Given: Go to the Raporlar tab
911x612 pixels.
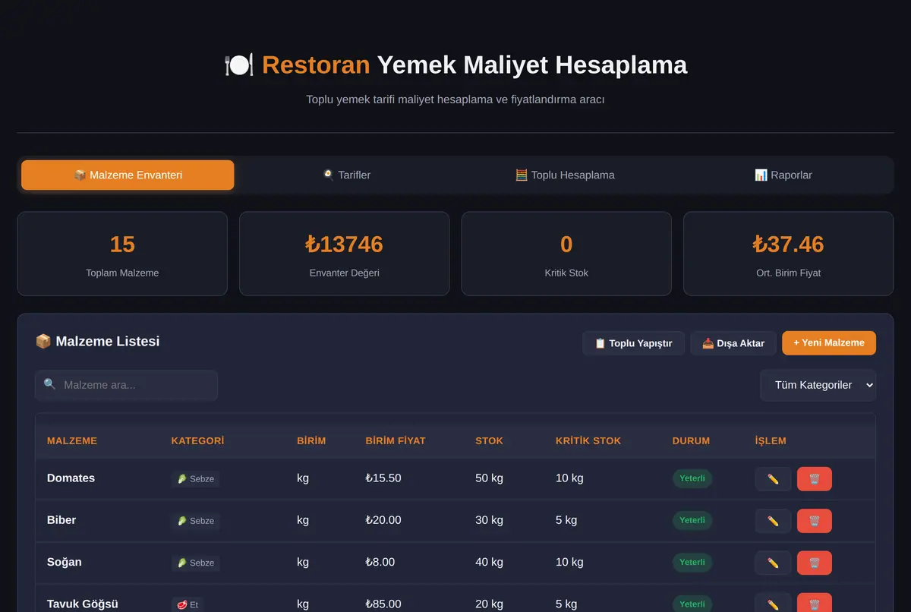Looking at the screenshot, I should pyautogui.click(x=783, y=175).
